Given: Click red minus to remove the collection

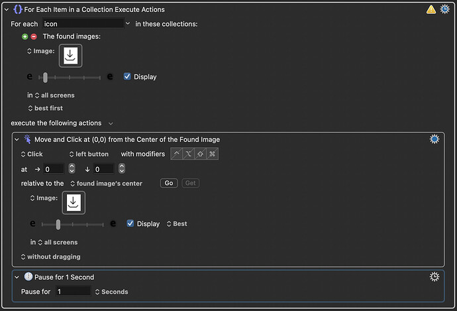Looking at the screenshot, I should point(33,36).
